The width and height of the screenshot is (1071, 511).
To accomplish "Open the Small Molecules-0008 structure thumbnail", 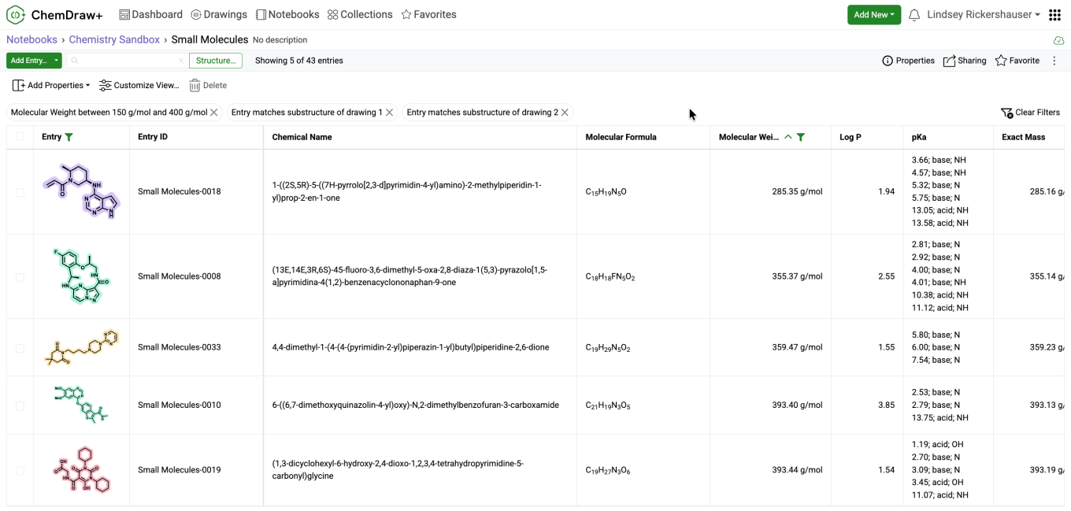I will pos(81,276).
